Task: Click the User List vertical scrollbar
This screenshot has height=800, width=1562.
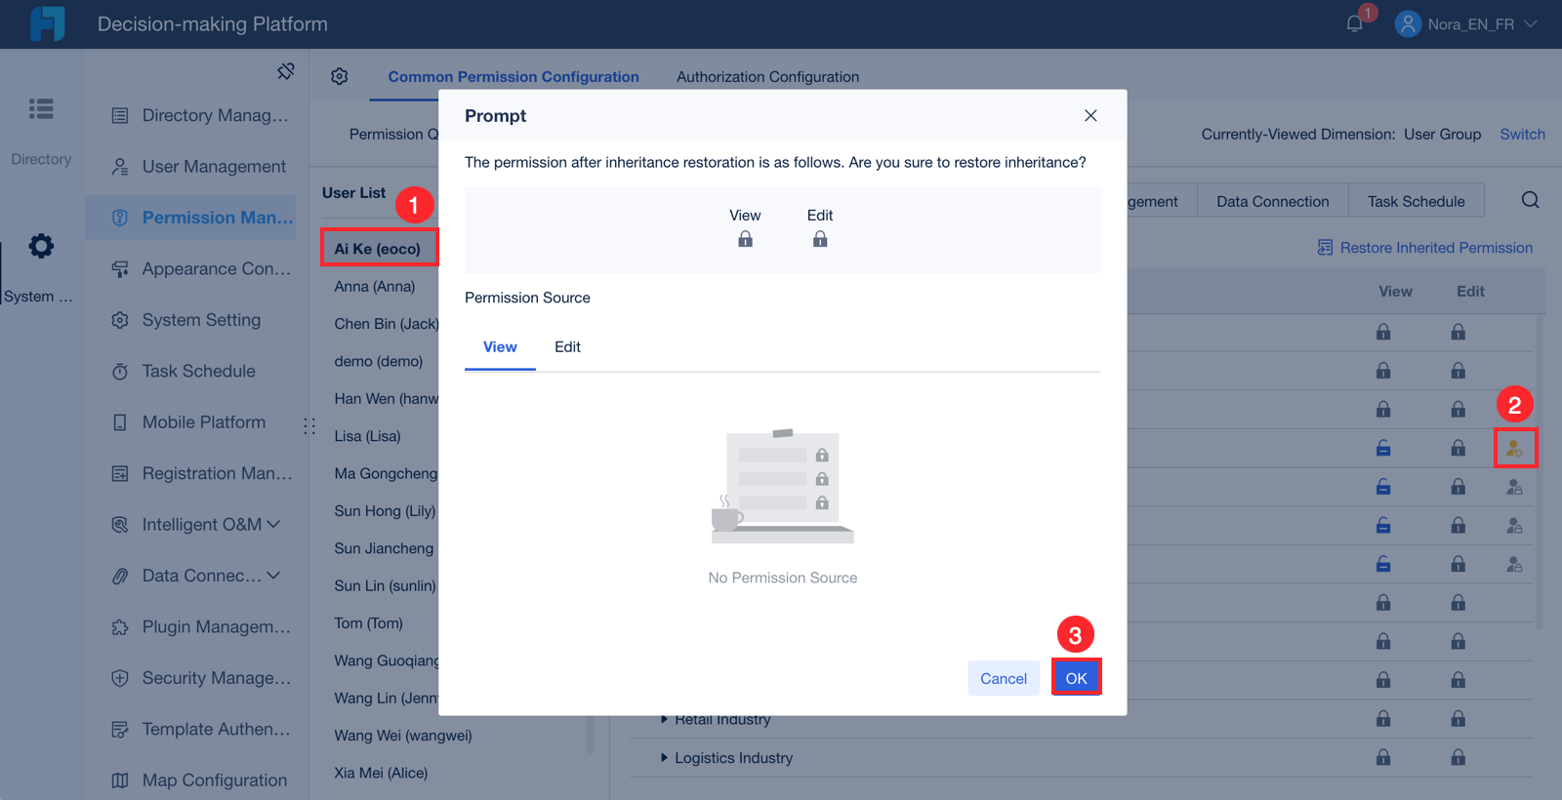Action: (x=590, y=734)
